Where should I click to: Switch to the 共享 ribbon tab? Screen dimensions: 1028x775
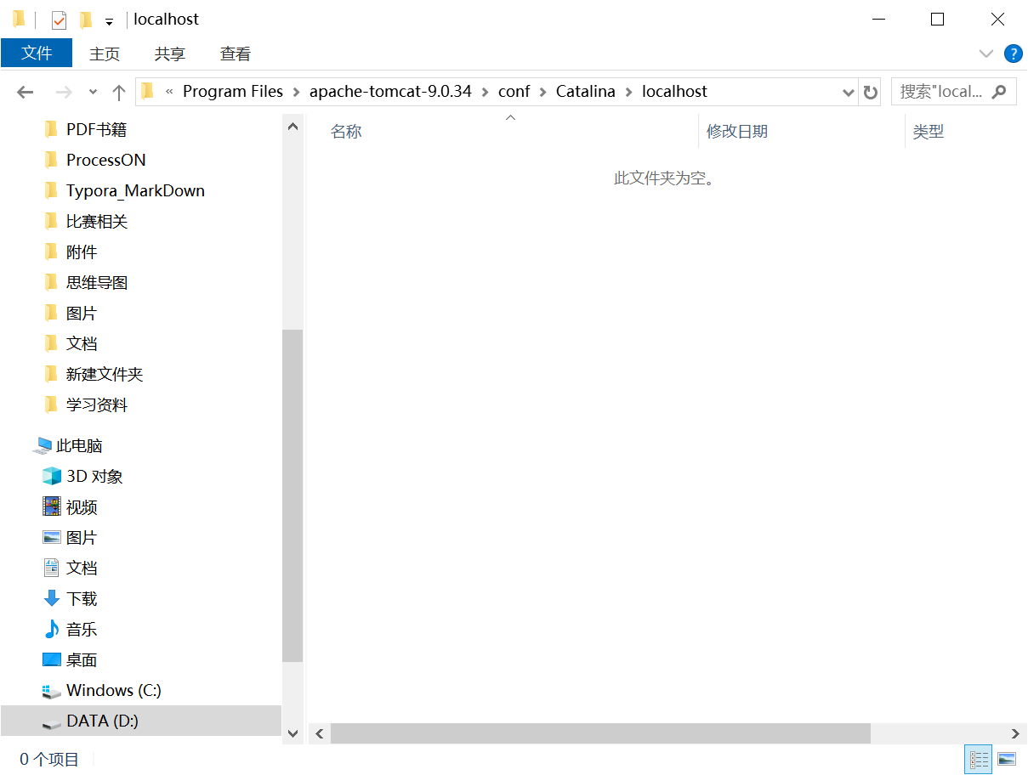pos(170,54)
